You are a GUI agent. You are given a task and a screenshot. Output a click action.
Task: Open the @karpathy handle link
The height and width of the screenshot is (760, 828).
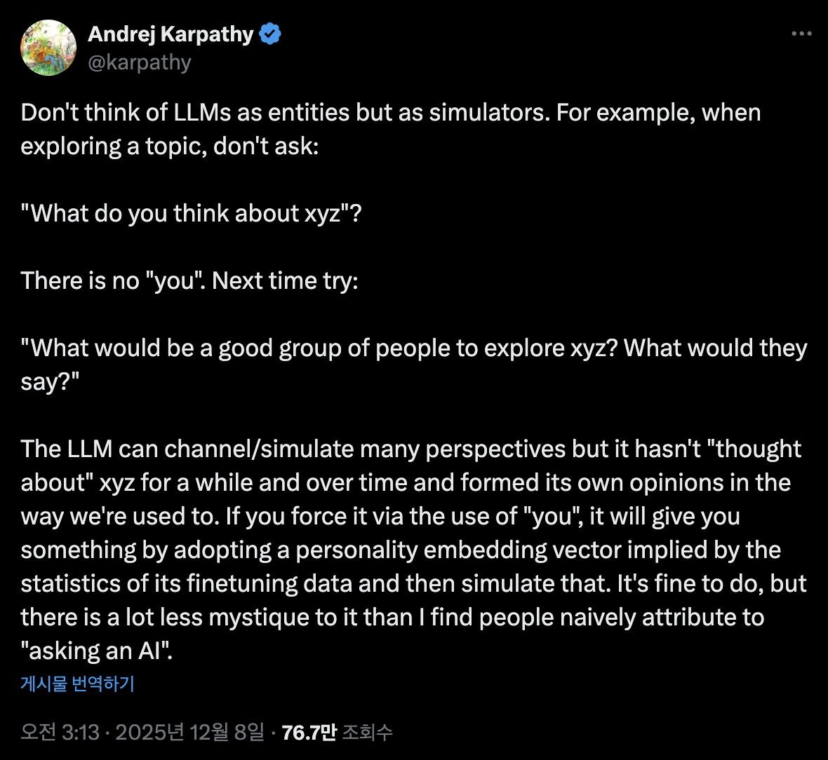pyautogui.click(x=140, y=62)
